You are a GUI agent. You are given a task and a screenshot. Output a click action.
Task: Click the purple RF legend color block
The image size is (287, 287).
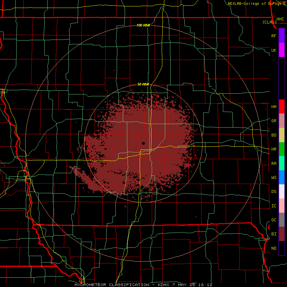tap(282, 36)
